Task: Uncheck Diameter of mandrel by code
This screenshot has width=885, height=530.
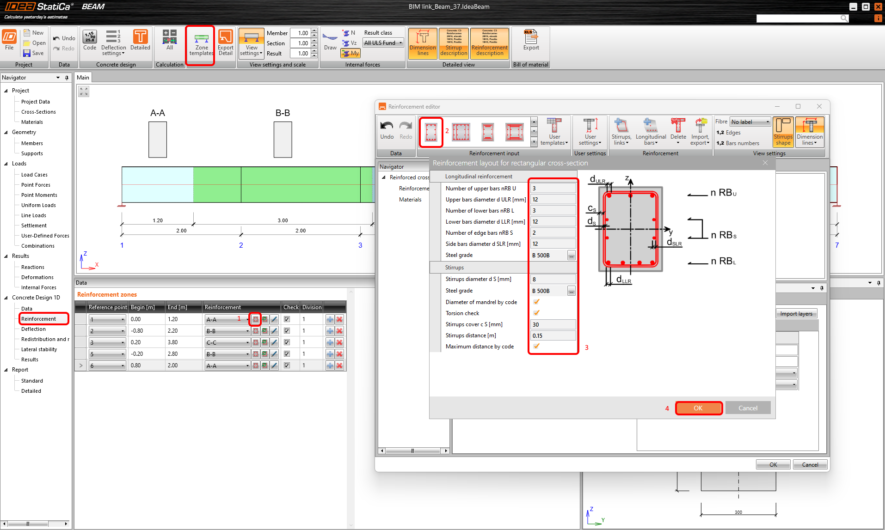Action: point(536,302)
